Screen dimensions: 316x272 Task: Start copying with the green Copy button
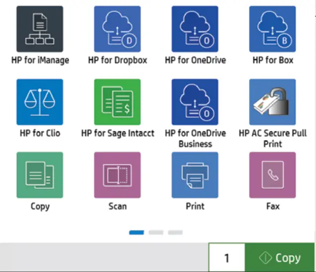point(280,258)
